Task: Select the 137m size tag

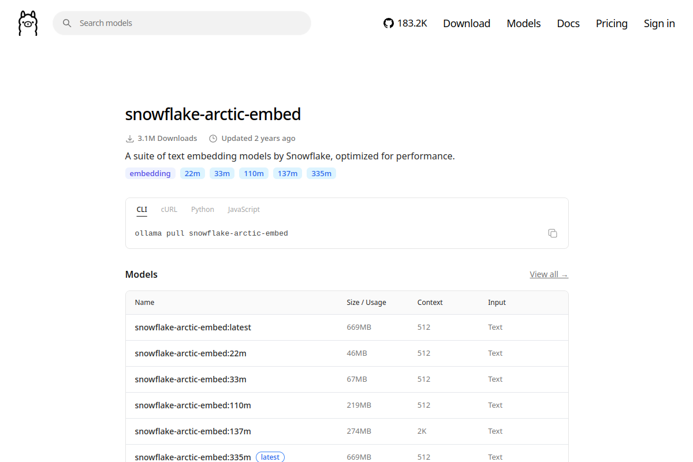Action: click(288, 173)
